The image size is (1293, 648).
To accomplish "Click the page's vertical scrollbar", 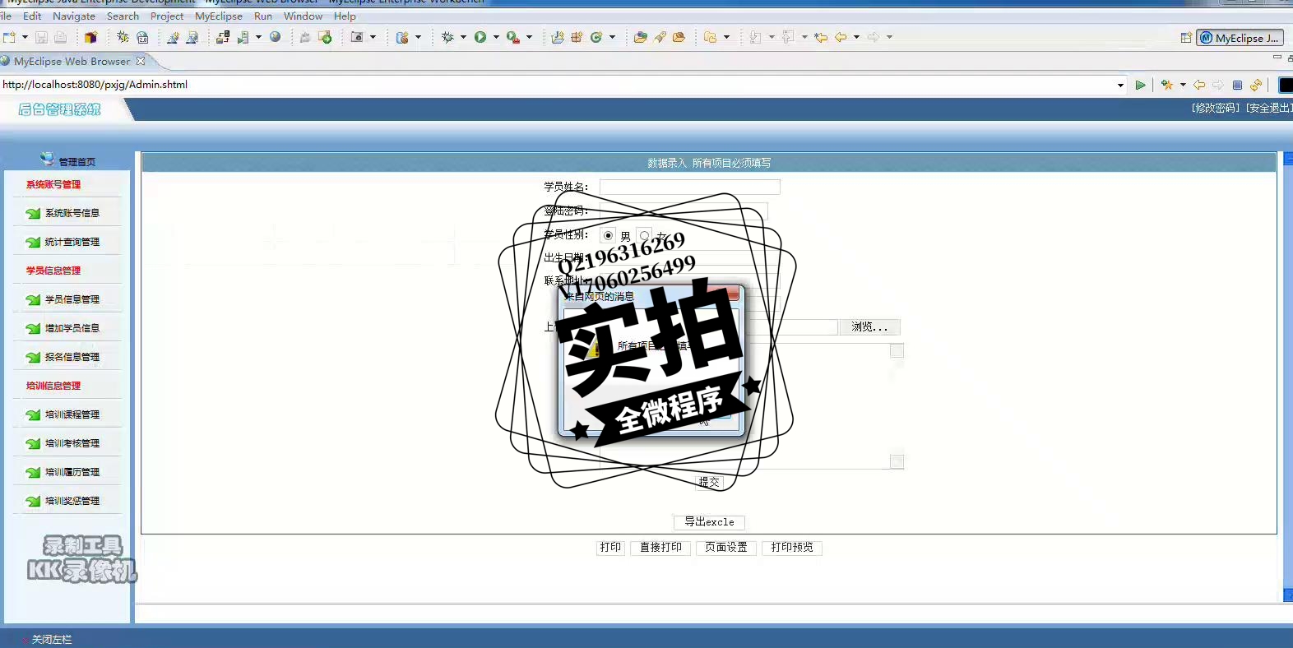I will [1288, 376].
